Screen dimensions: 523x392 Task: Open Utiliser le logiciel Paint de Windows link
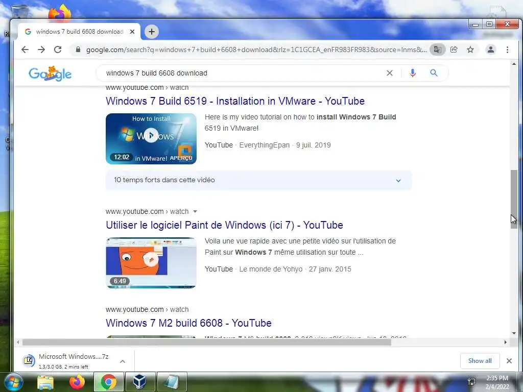(x=225, y=225)
